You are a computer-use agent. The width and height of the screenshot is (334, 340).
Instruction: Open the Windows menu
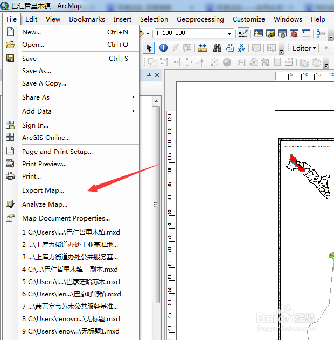coord(288,19)
